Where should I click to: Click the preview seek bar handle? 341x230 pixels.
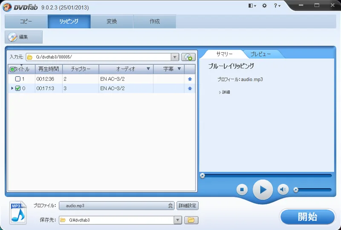click(202, 175)
